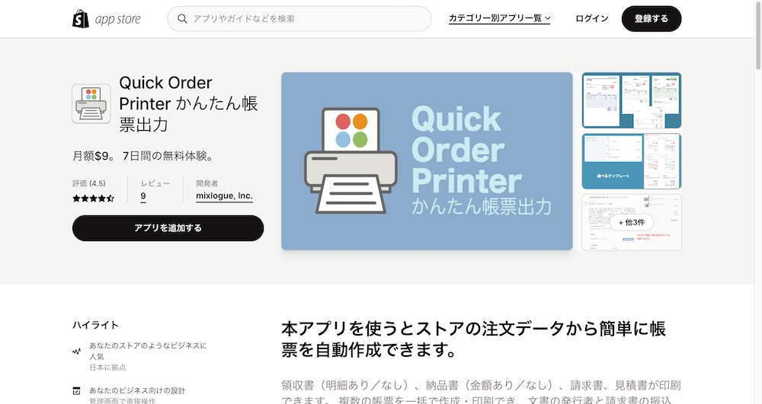Screen dimensions: 762x404
Task: Click the アプリを追加する button
Action: (168, 228)
